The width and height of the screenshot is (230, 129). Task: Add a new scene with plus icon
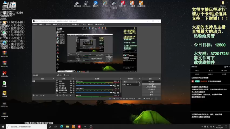coord(34,95)
